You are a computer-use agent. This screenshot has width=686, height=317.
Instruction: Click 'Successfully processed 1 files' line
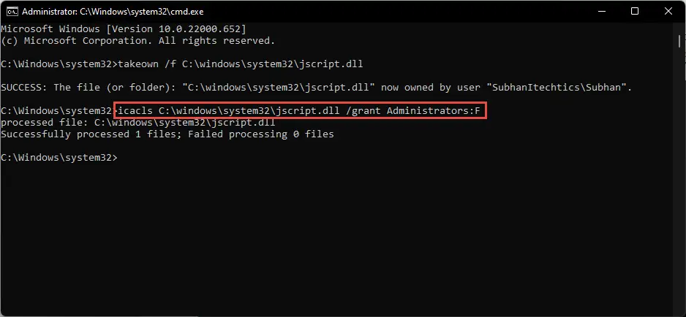tap(167, 134)
